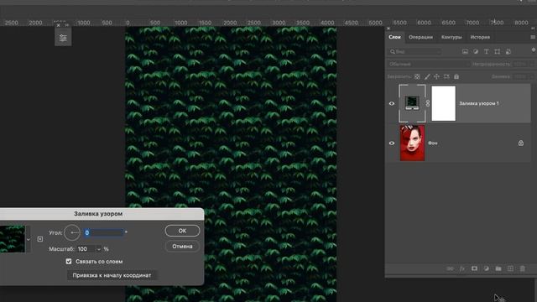
Task: Click lock image pixels brush icon
Action: pyautogui.click(x=427, y=76)
